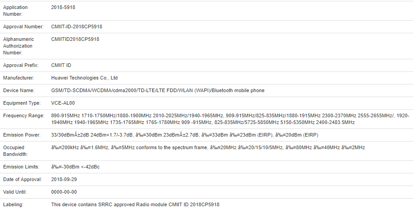Select the Approval Number CMIIT-ID-2018CP5918 text
The width and height of the screenshot is (414, 217).
tap(77, 27)
